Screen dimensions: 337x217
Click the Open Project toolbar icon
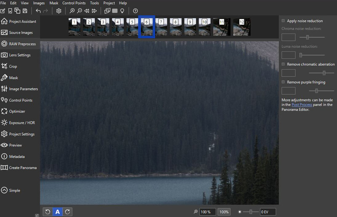coord(10,11)
